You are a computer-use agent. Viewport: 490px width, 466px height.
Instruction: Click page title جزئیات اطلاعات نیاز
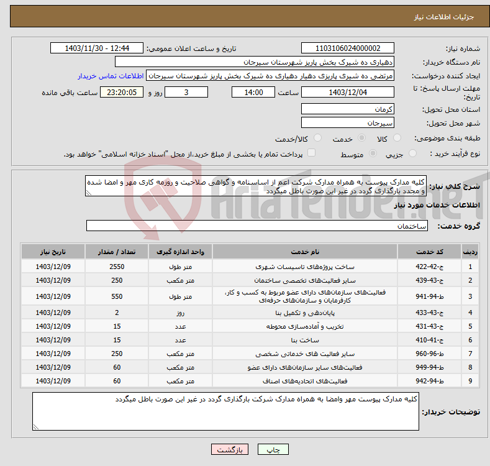click(x=444, y=17)
